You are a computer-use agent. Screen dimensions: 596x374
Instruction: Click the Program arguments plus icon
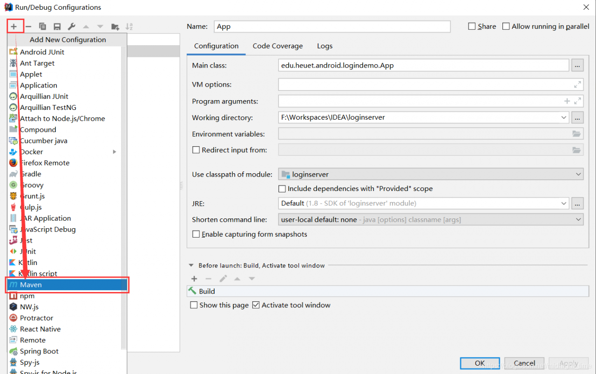pos(567,101)
